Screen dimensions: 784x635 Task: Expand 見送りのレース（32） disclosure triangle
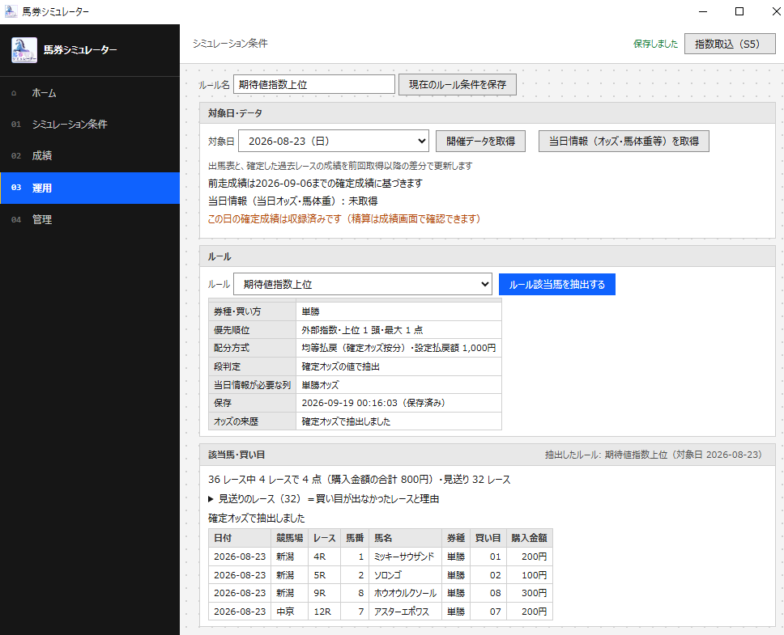point(211,499)
